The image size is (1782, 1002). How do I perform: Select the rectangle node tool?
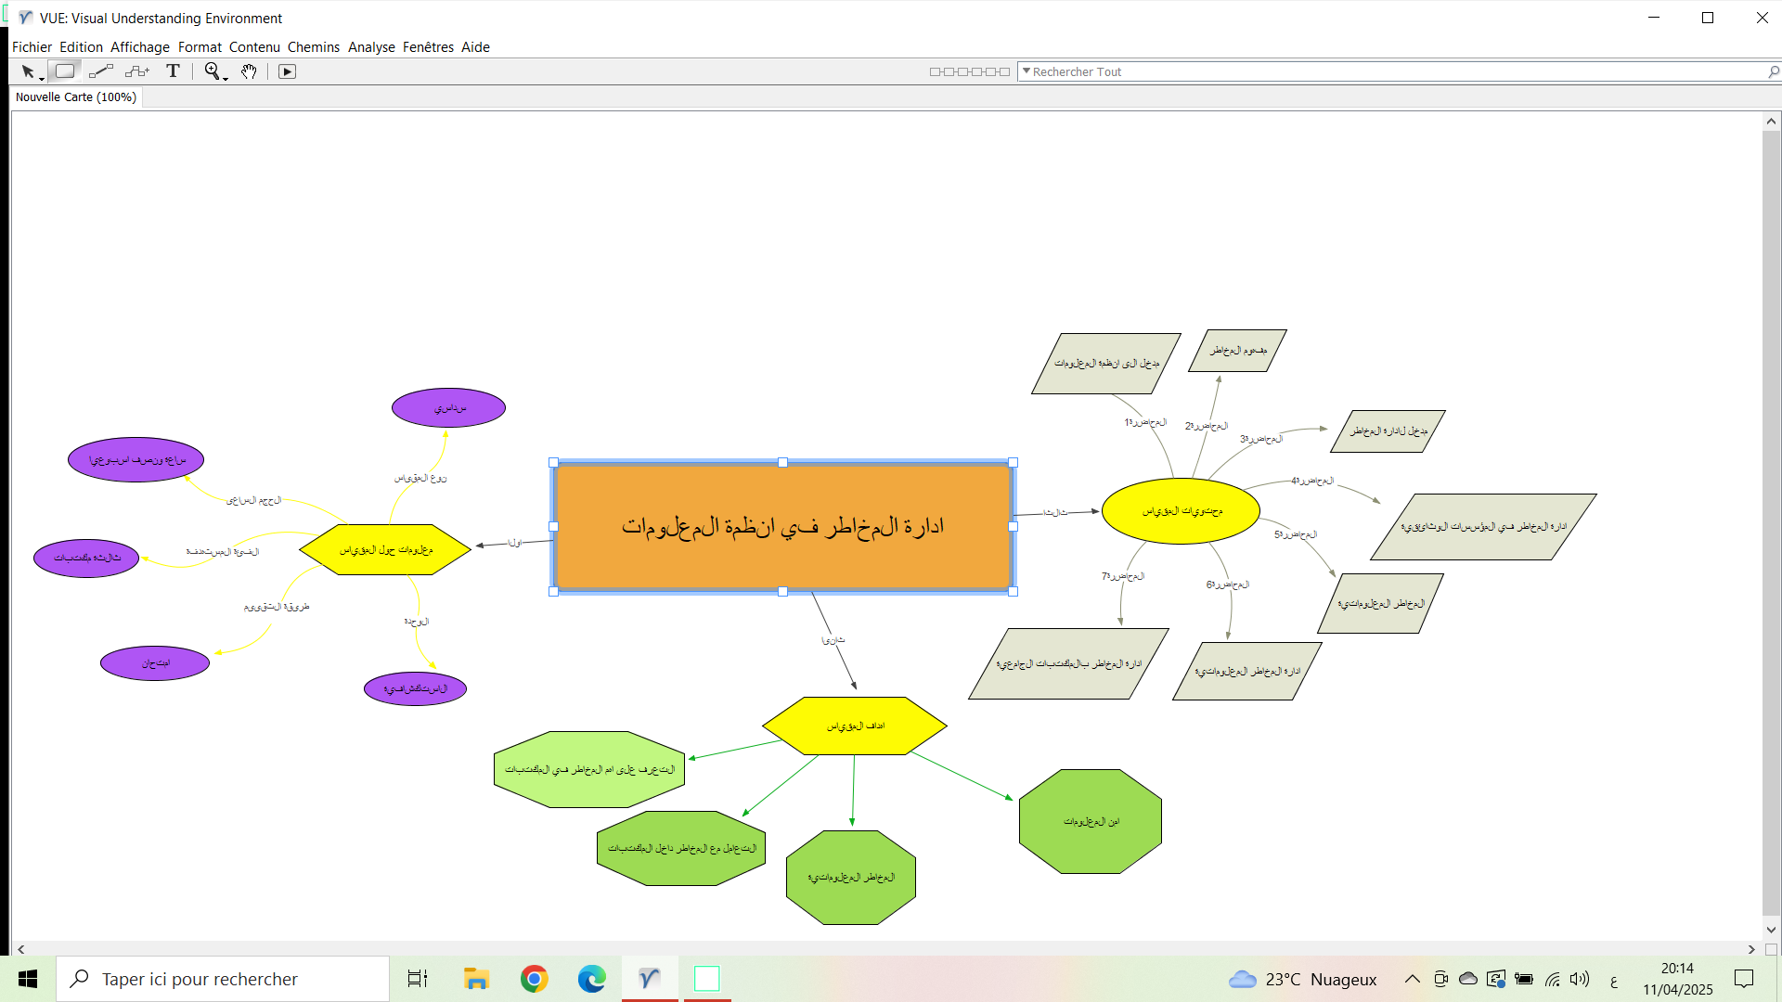[64, 71]
